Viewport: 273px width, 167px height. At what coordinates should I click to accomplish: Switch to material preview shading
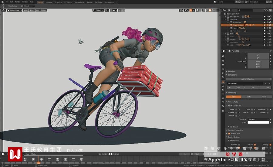coord(213,10)
